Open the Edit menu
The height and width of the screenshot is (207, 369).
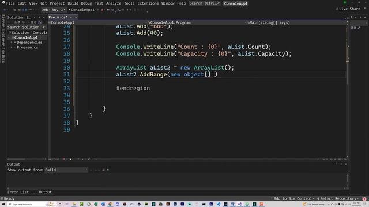pyautogui.click(x=22, y=3)
